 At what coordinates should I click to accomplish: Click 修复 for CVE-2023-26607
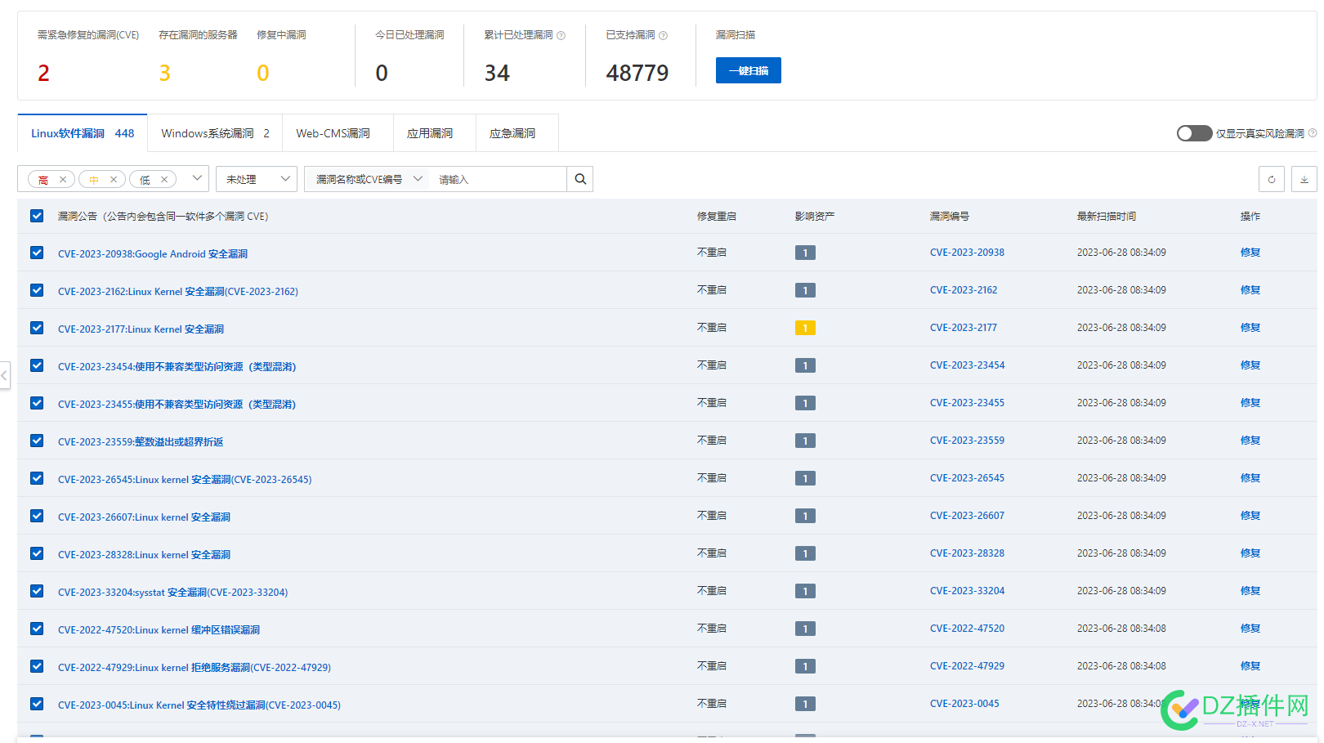coord(1250,516)
